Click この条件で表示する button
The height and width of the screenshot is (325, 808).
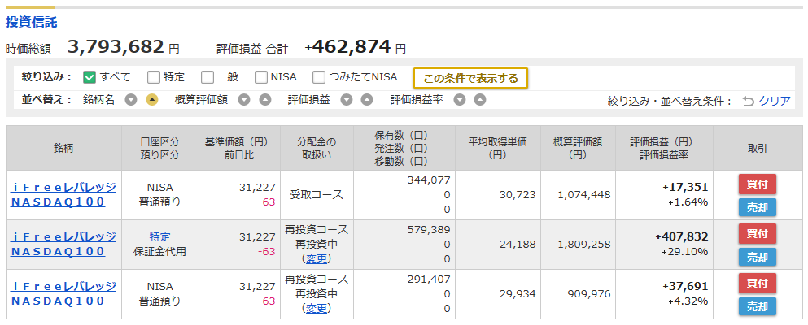pos(470,78)
